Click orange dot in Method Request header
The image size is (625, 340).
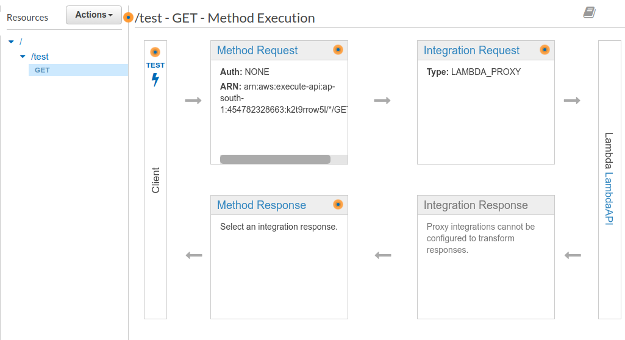click(338, 50)
